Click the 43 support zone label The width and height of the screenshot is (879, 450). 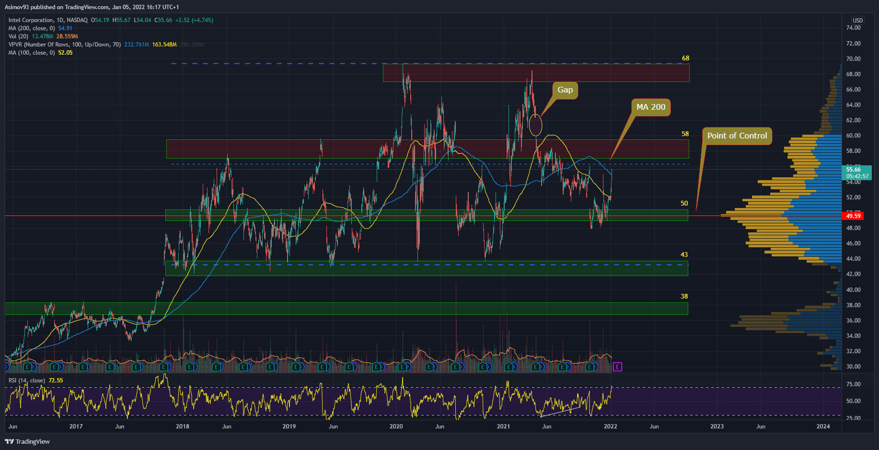684,255
